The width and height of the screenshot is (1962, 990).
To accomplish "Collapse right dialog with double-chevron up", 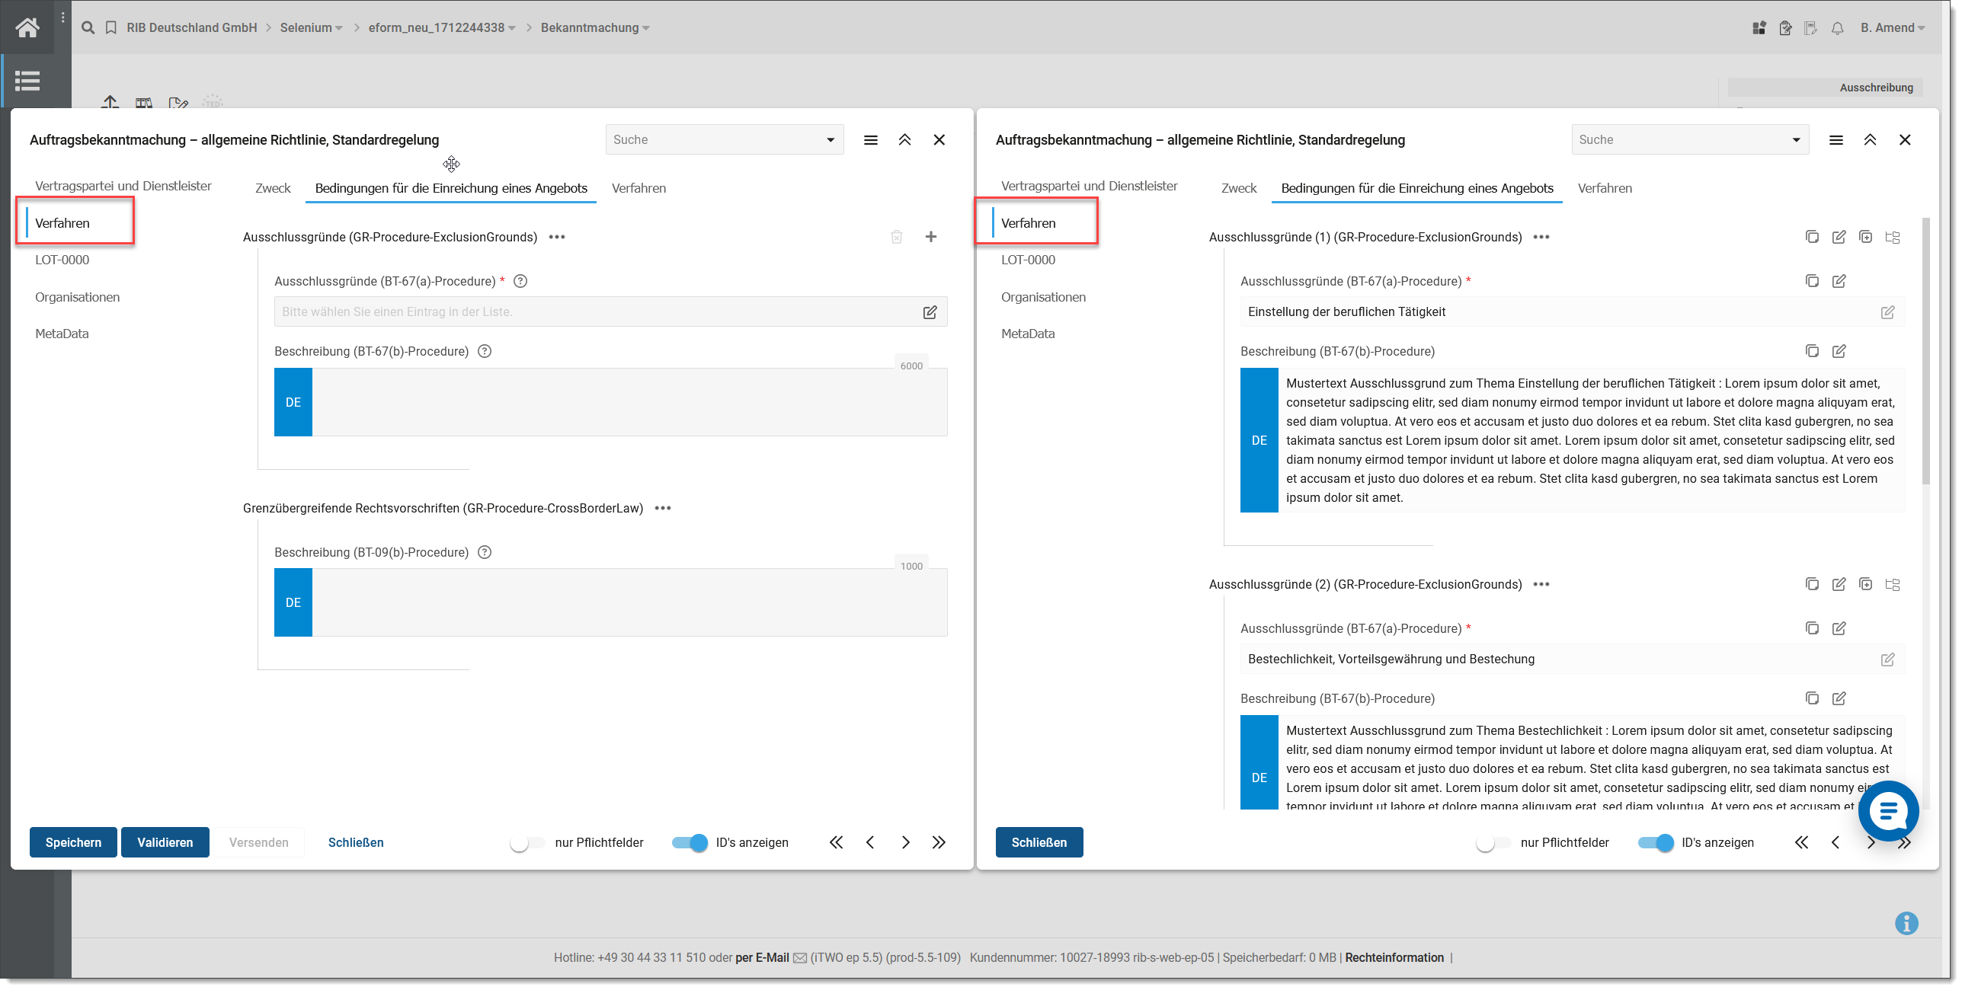I will click(x=1870, y=140).
